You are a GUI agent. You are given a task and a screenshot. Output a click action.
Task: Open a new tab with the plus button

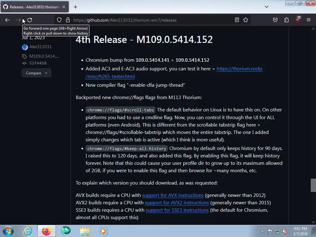75,7
